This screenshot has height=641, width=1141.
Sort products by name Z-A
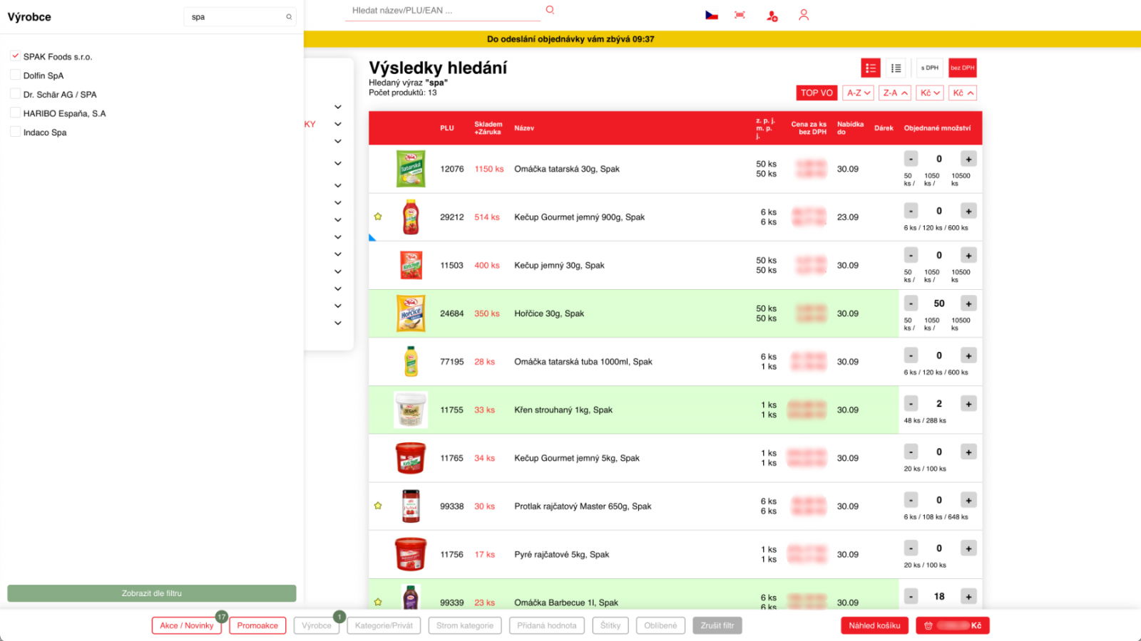pyautogui.click(x=895, y=93)
